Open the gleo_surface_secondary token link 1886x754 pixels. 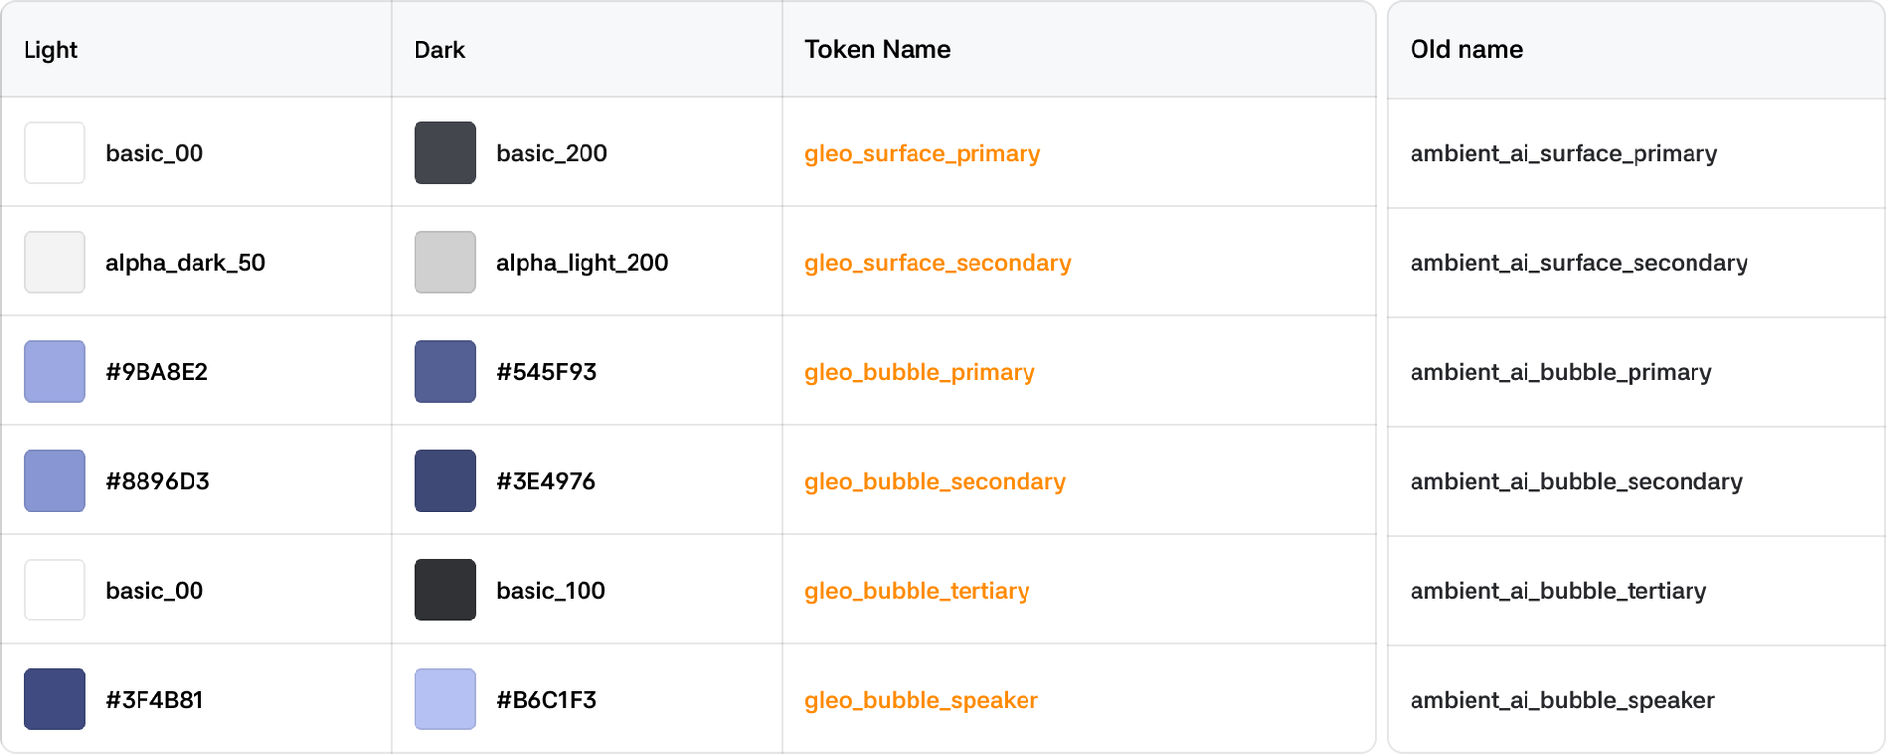937,263
